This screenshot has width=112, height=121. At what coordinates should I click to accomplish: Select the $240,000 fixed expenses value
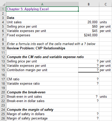click(x=89, y=35)
